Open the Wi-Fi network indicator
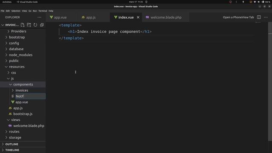The width and height of the screenshot is (272, 153). 255,2
